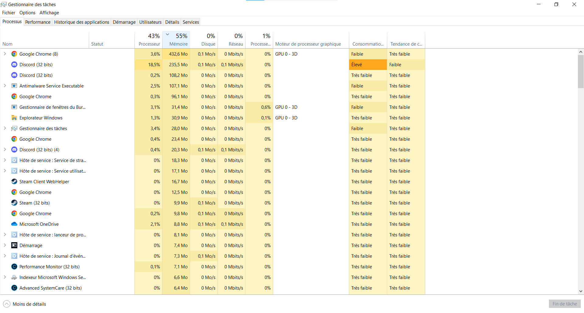Click the scrollbar down arrow

[581, 291]
